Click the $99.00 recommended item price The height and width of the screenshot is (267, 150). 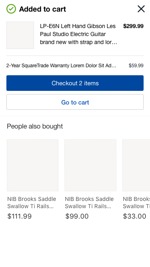(77, 217)
